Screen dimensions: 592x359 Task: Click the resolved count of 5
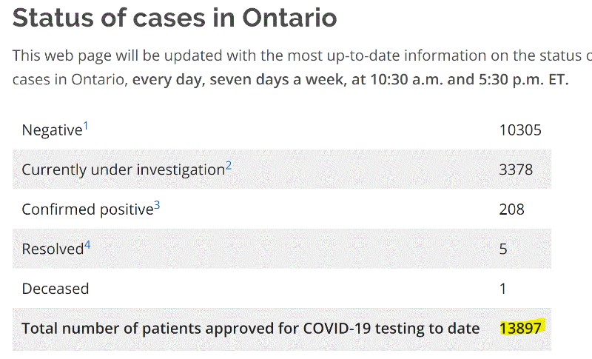click(x=503, y=249)
